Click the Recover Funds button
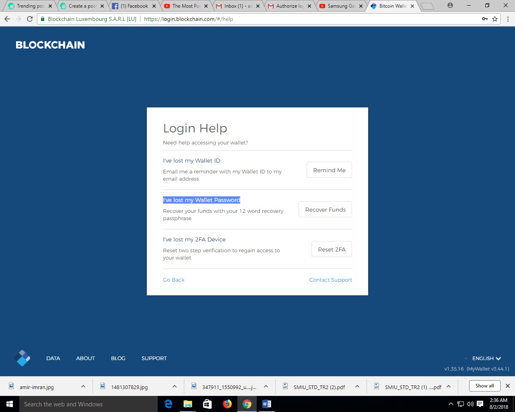 [325, 209]
